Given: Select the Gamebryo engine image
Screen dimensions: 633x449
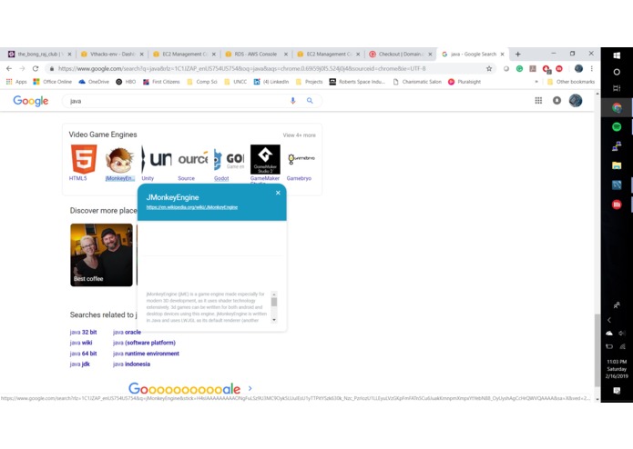Looking at the screenshot, I should click(x=301, y=159).
